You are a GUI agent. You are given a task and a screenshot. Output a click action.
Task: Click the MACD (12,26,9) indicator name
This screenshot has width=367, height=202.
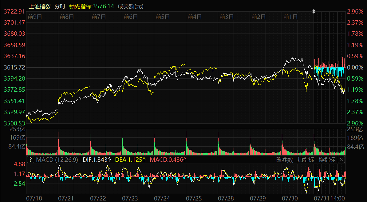pos(57,160)
